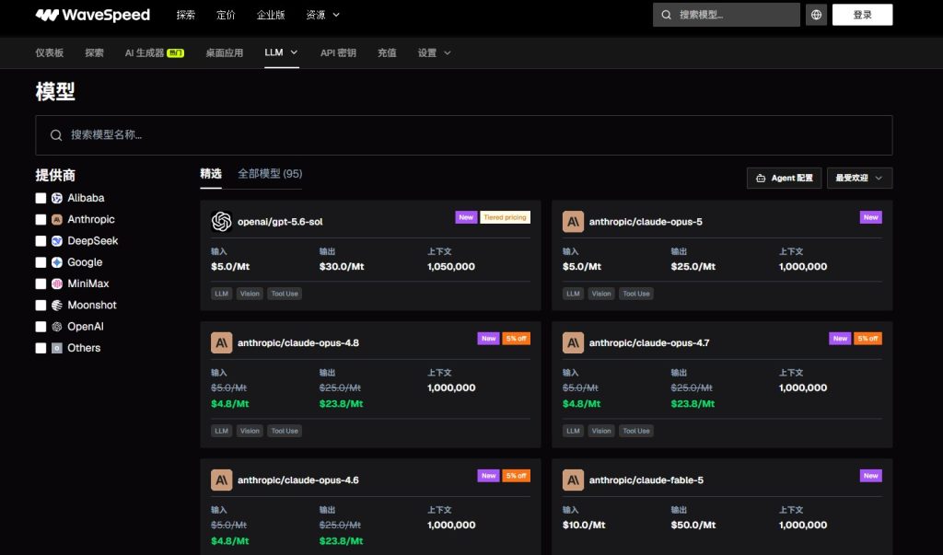Switch to the 精选 tab
943x555 pixels.
211,174
